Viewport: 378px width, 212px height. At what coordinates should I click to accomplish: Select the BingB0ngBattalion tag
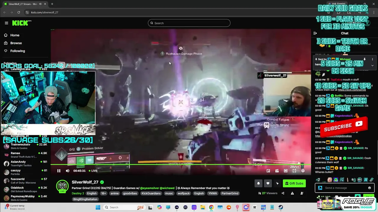coord(85,199)
